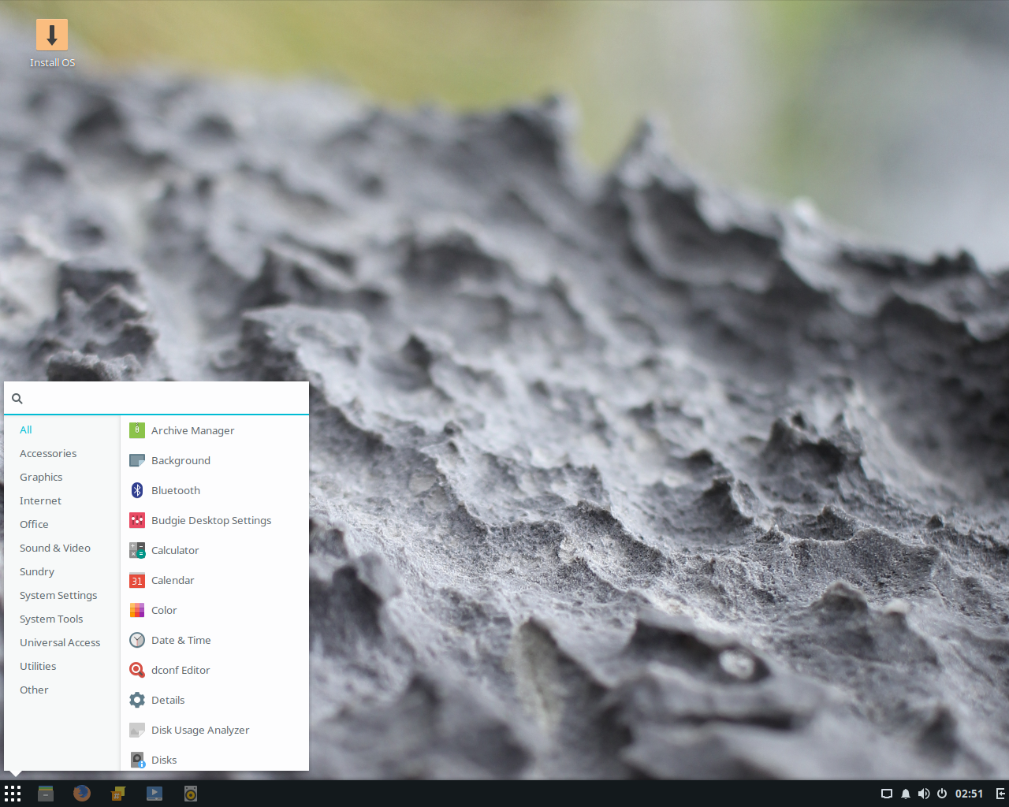
Task: Click the yellow launcher icon in taskbar
Action: click(x=118, y=794)
